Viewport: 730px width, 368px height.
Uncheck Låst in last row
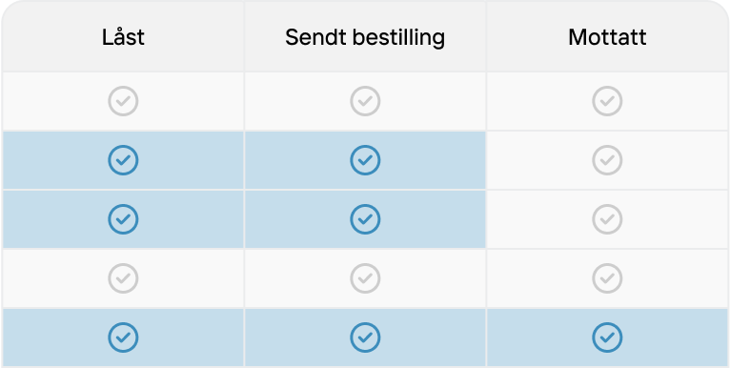point(123,337)
